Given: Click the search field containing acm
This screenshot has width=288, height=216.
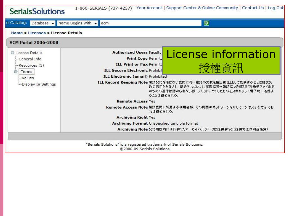Looking at the screenshot, I should tap(151, 23).
